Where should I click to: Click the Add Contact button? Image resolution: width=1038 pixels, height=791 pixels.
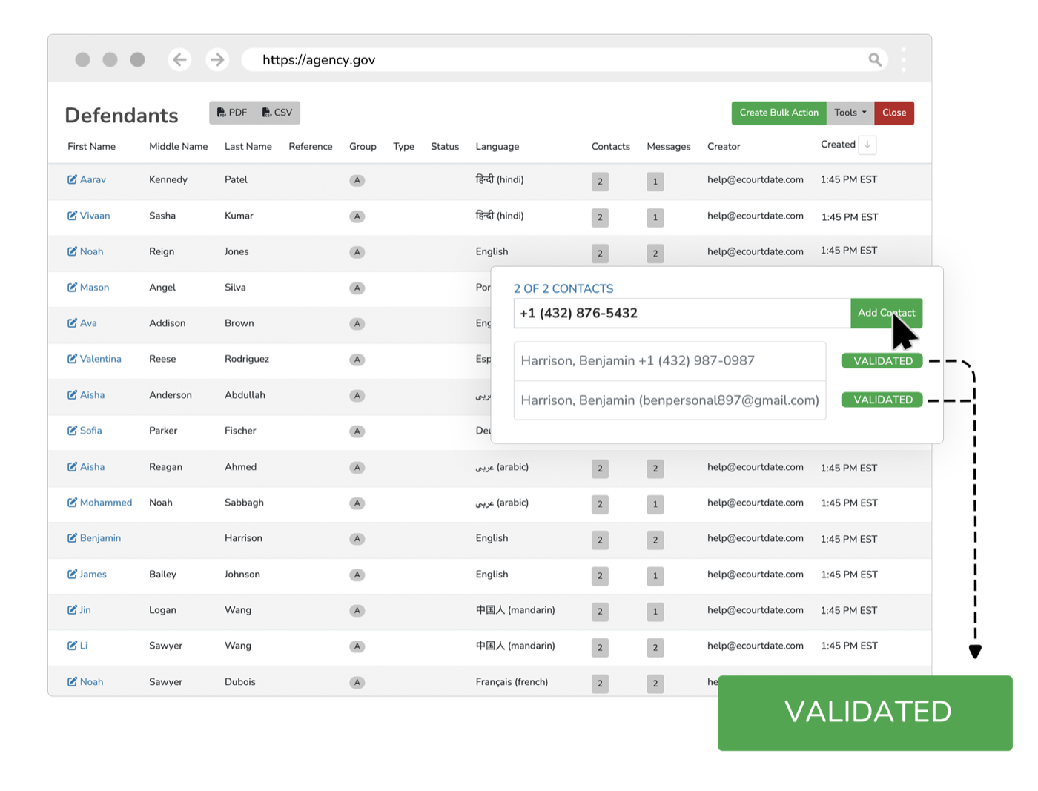point(886,313)
